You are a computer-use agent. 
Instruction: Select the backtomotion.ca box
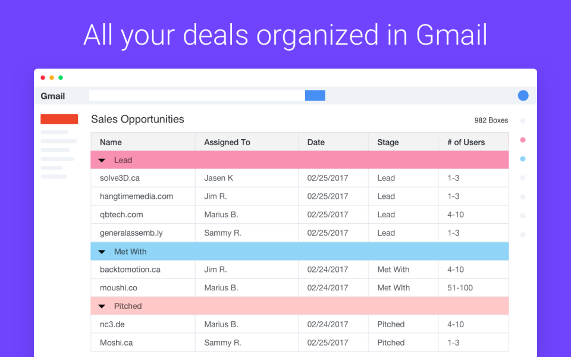[130, 270]
